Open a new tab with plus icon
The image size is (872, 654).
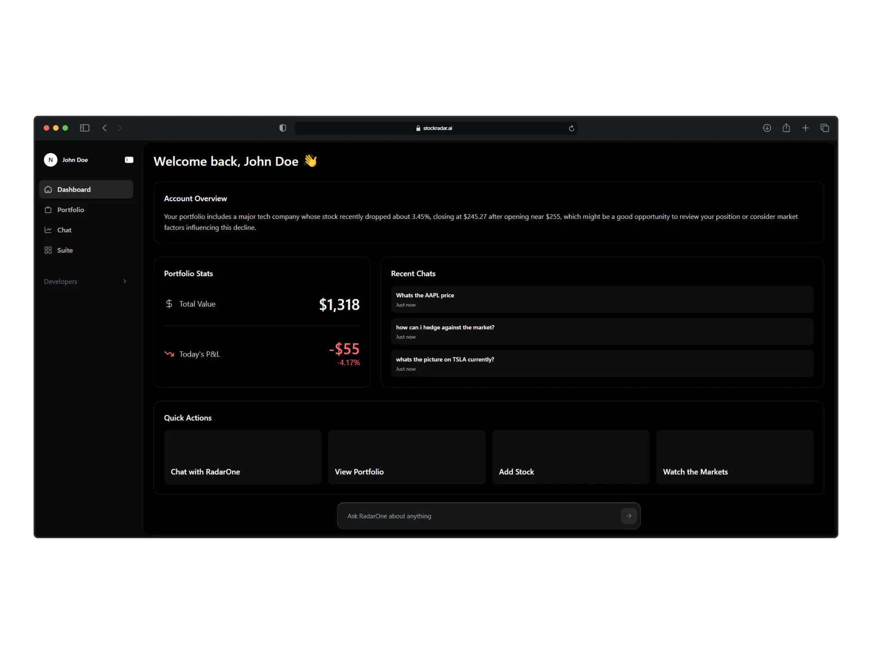805,128
